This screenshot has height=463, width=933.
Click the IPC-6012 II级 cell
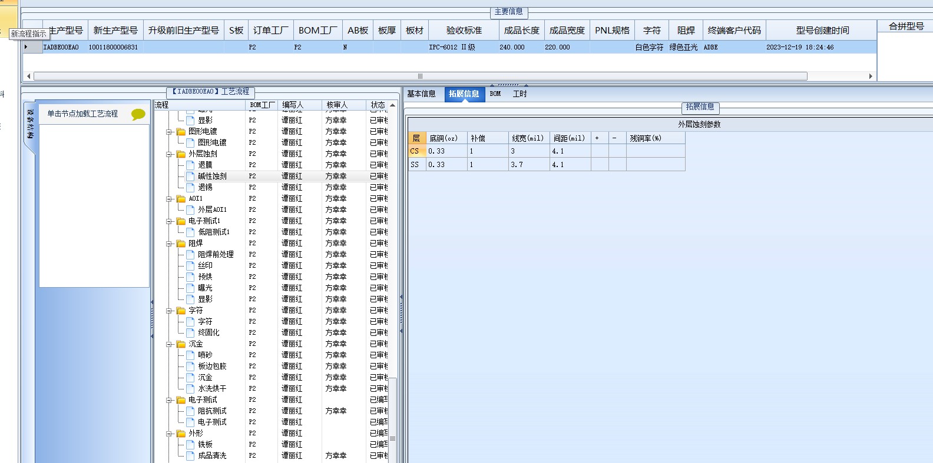click(x=464, y=47)
